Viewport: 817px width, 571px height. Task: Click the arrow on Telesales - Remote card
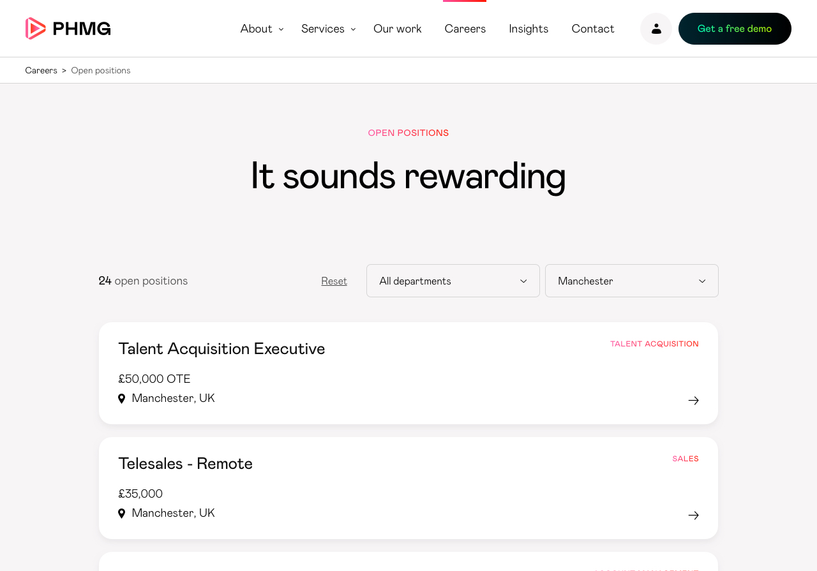click(x=694, y=515)
